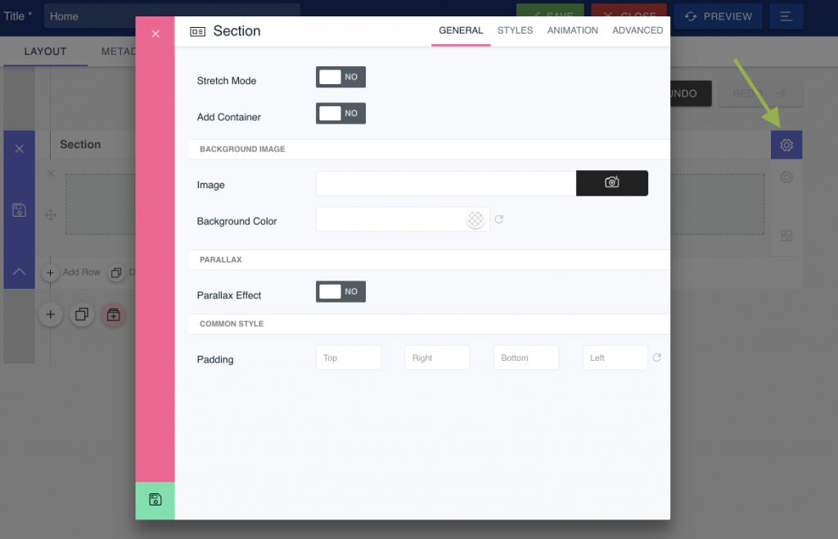Image resolution: width=838 pixels, height=539 pixels.
Task: Click the camera icon to pick an image
Action: click(x=611, y=182)
